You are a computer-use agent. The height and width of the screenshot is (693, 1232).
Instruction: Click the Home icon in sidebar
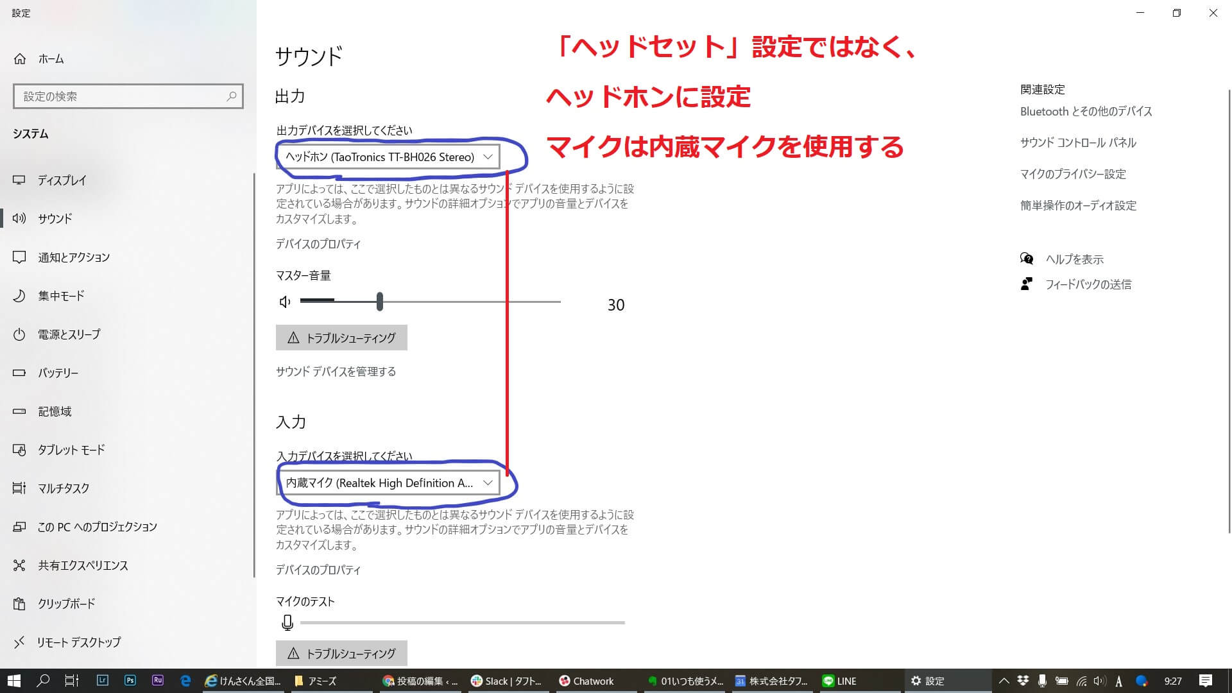tap(20, 59)
